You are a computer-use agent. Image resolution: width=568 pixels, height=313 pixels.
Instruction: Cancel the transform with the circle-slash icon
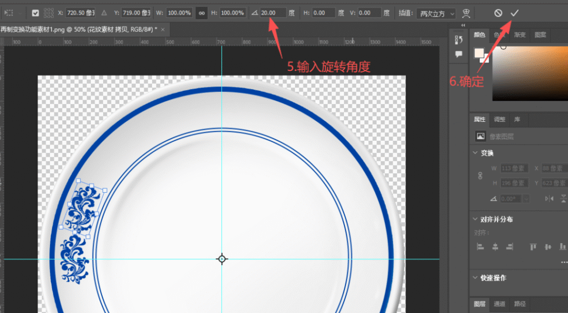pyautogui.click(x=498, y=13)
